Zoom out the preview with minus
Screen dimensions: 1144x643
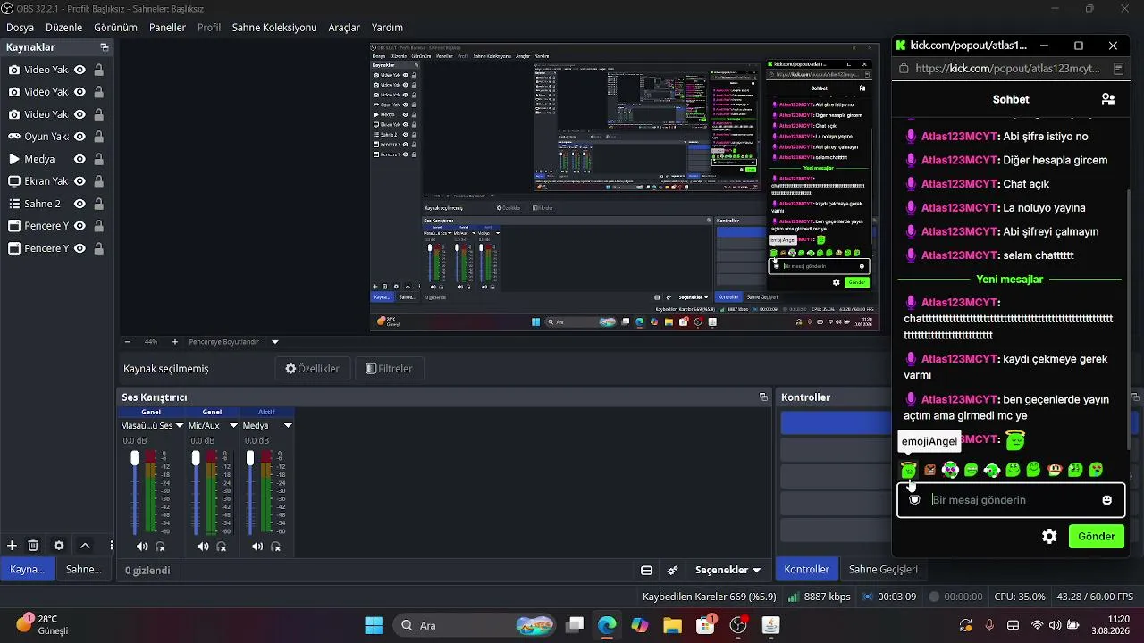[x=127, y=342]
